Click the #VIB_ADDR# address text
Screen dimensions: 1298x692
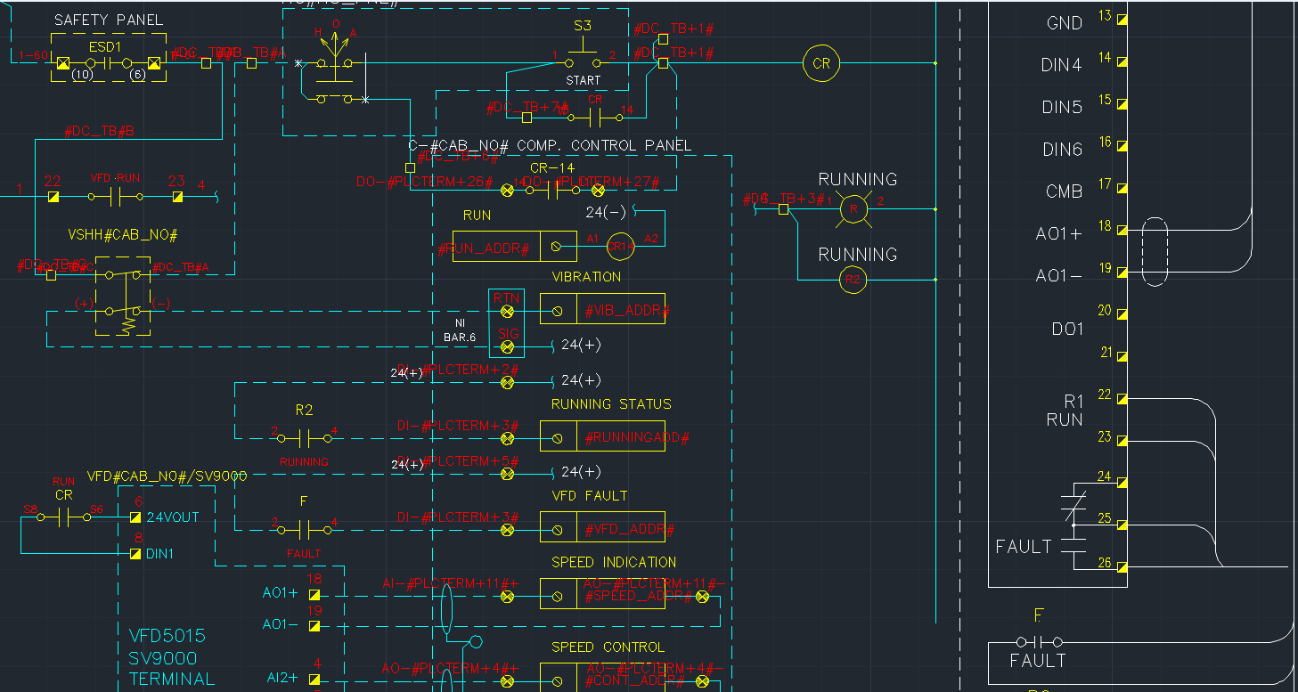[x=627, y=311]
